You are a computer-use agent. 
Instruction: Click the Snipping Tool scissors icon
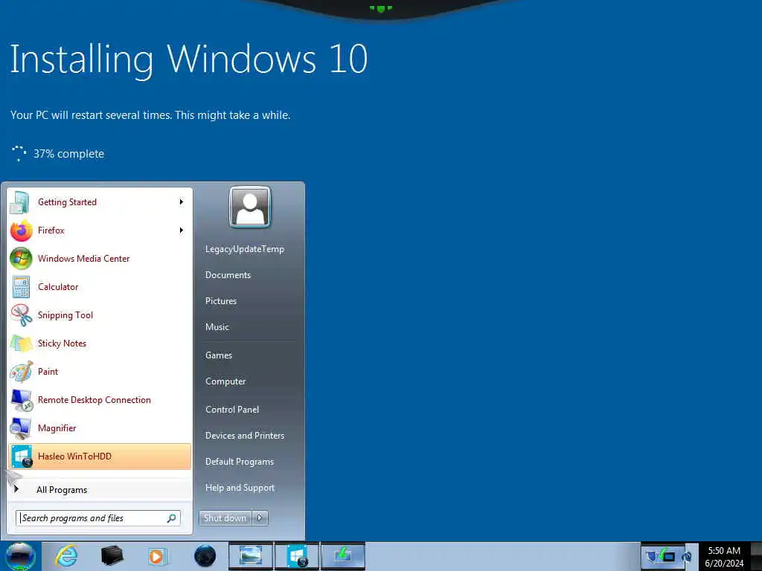coord(22,314)
